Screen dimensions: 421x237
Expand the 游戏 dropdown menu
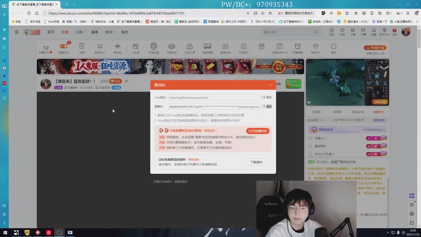pos(109,32)
